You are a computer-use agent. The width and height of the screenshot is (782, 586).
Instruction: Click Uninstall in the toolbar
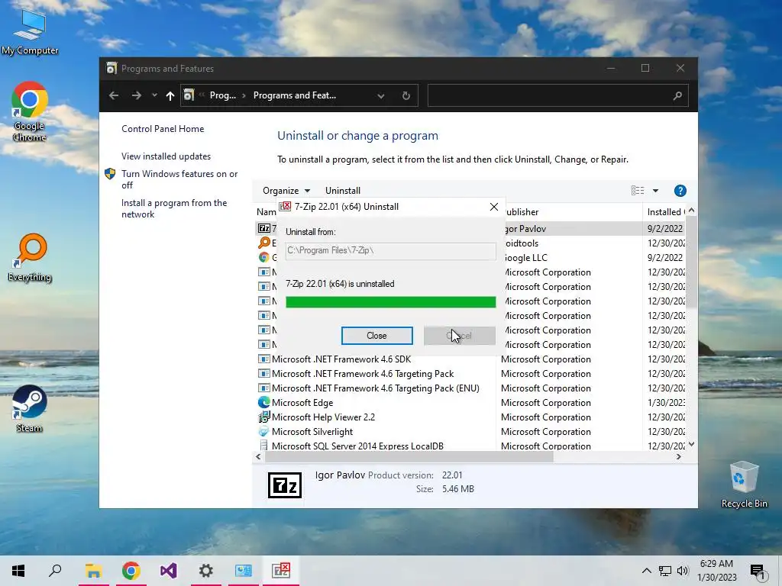point(343,191)
